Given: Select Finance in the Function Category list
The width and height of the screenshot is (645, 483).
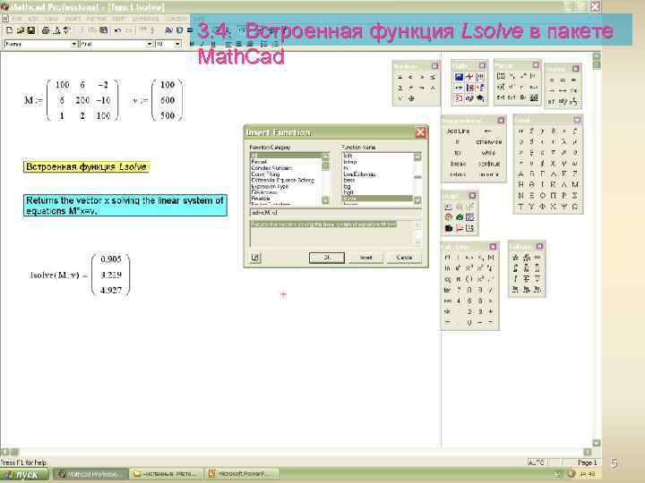Looking at the screenshot, I should pyautogui.click(x=261, y=199).
